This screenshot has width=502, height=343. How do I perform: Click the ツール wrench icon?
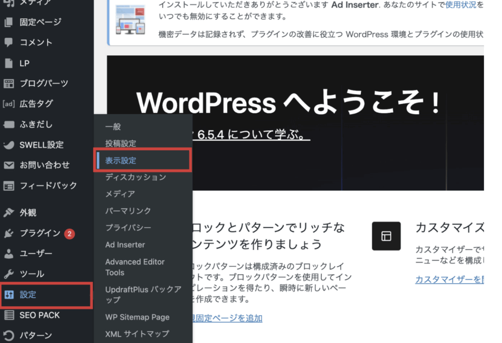[8, 274]
